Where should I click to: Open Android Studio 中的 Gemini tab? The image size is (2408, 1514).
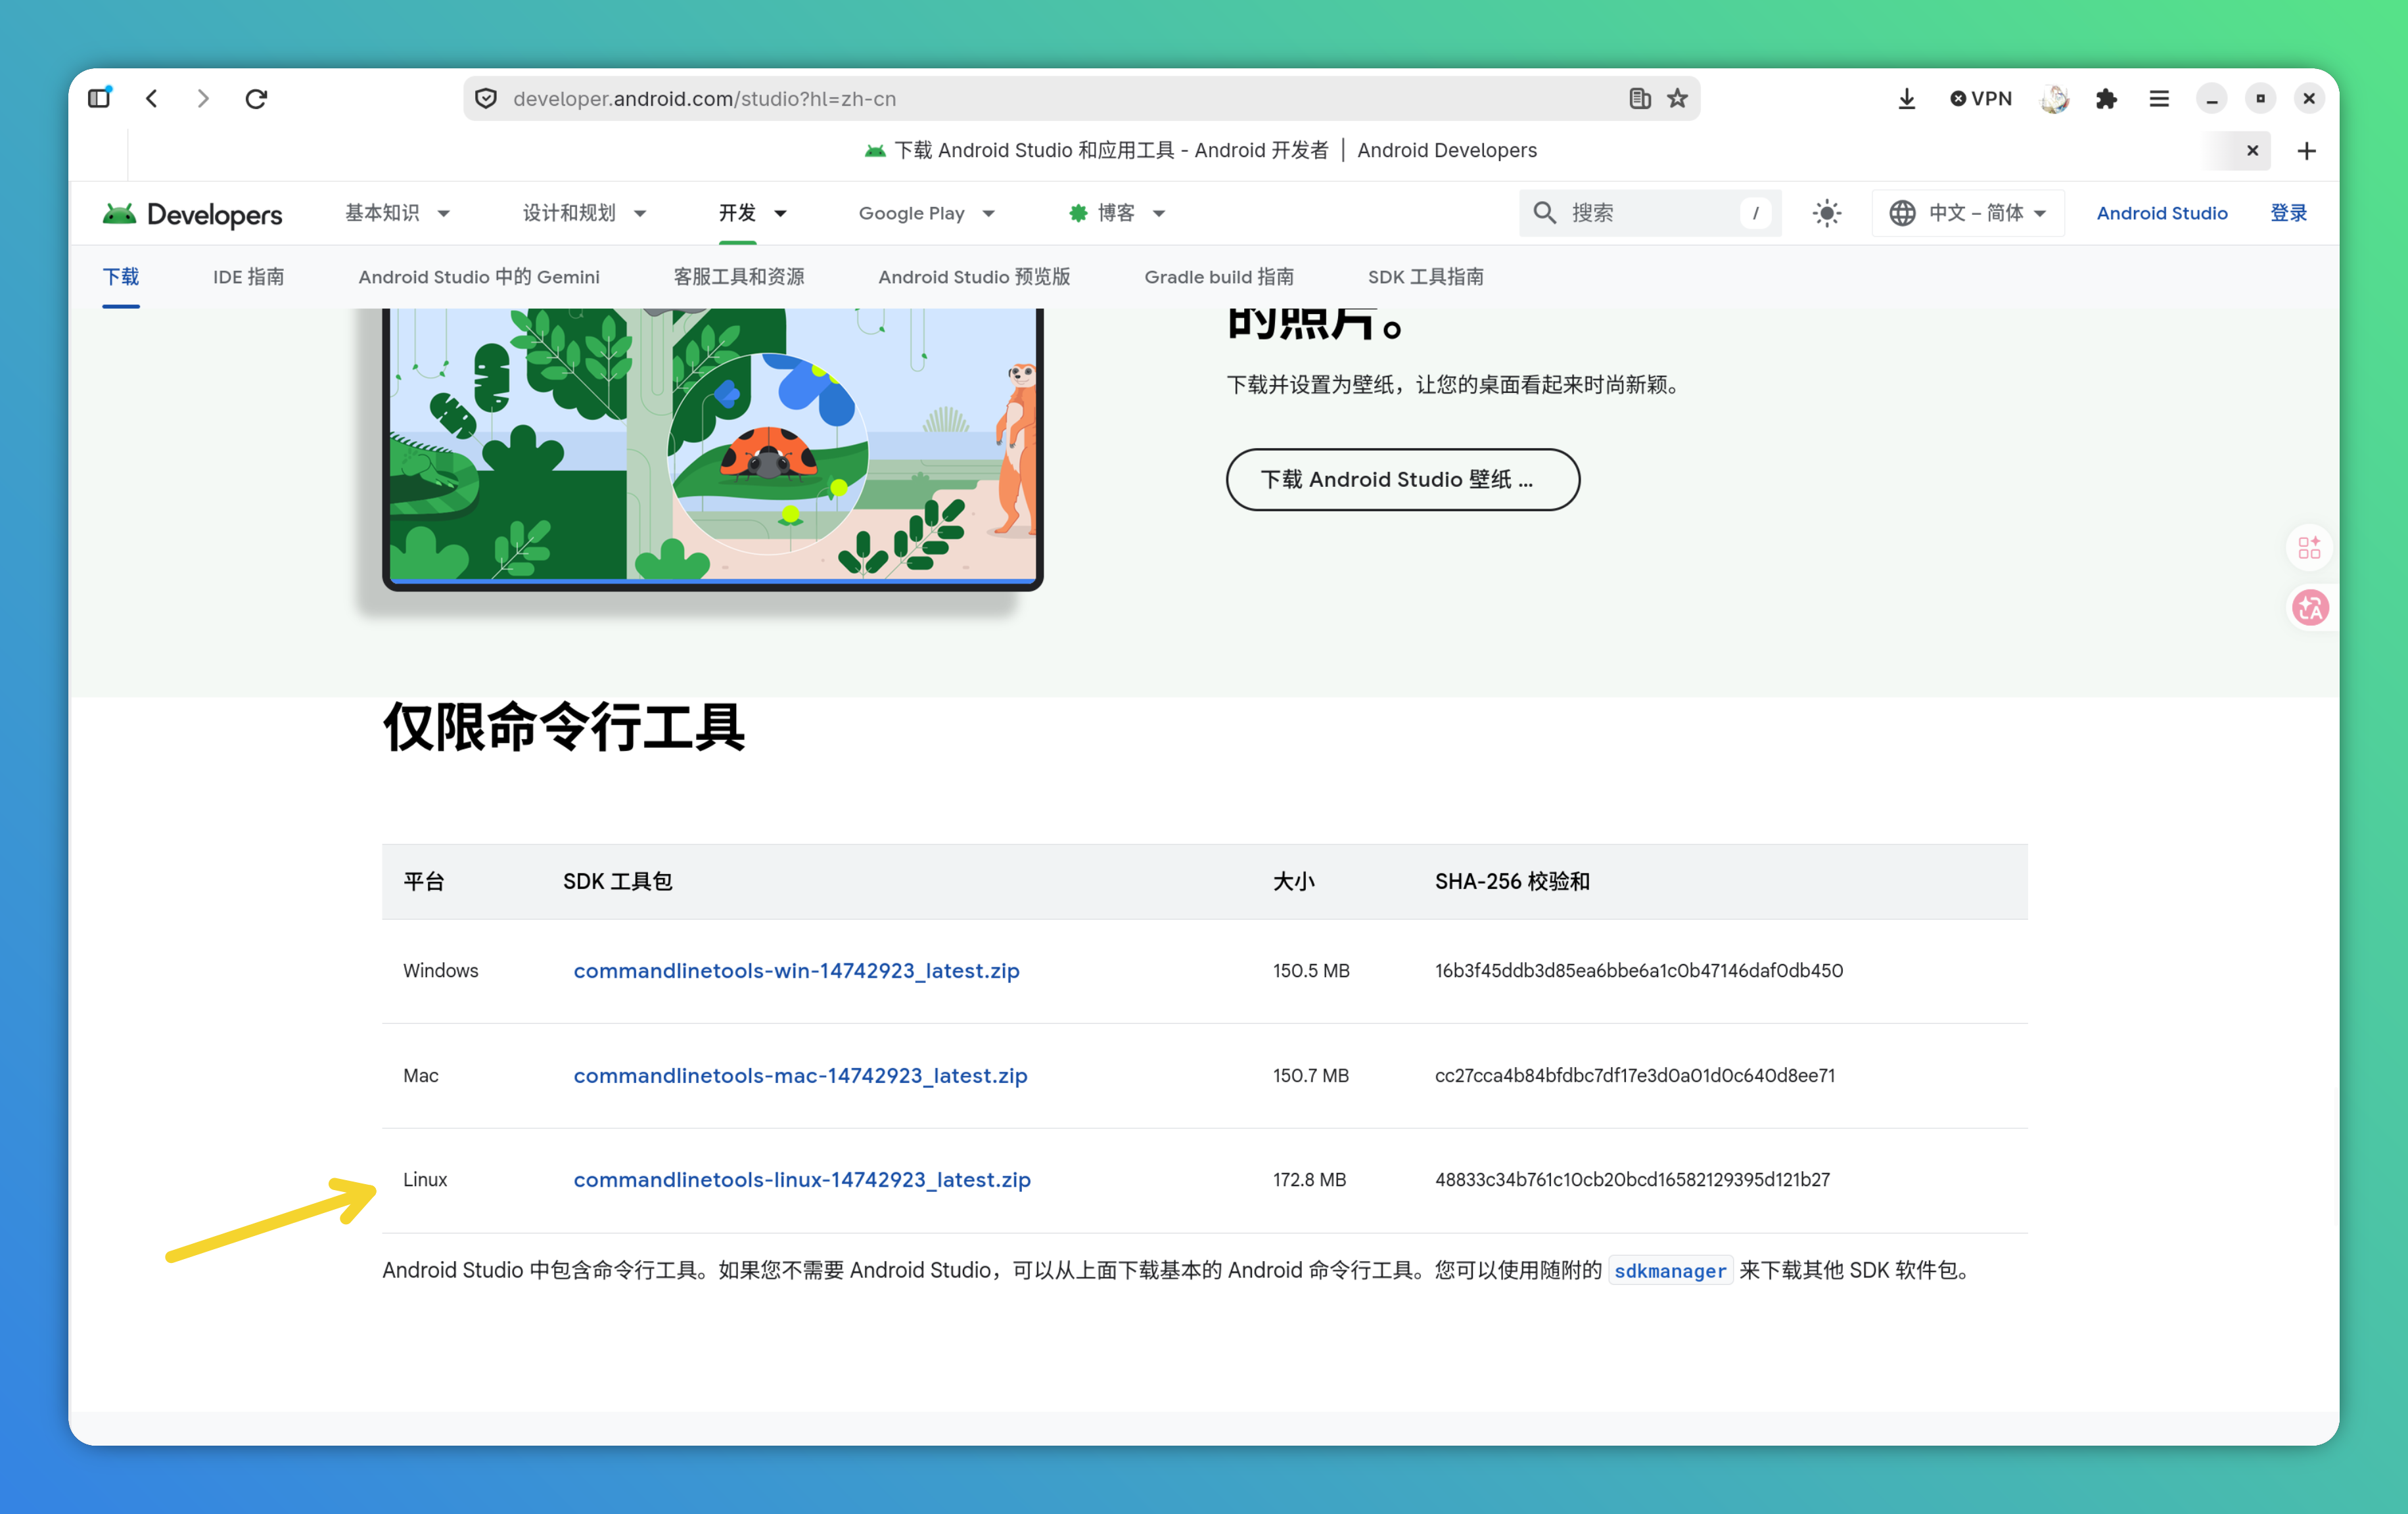tap(479, 277)
